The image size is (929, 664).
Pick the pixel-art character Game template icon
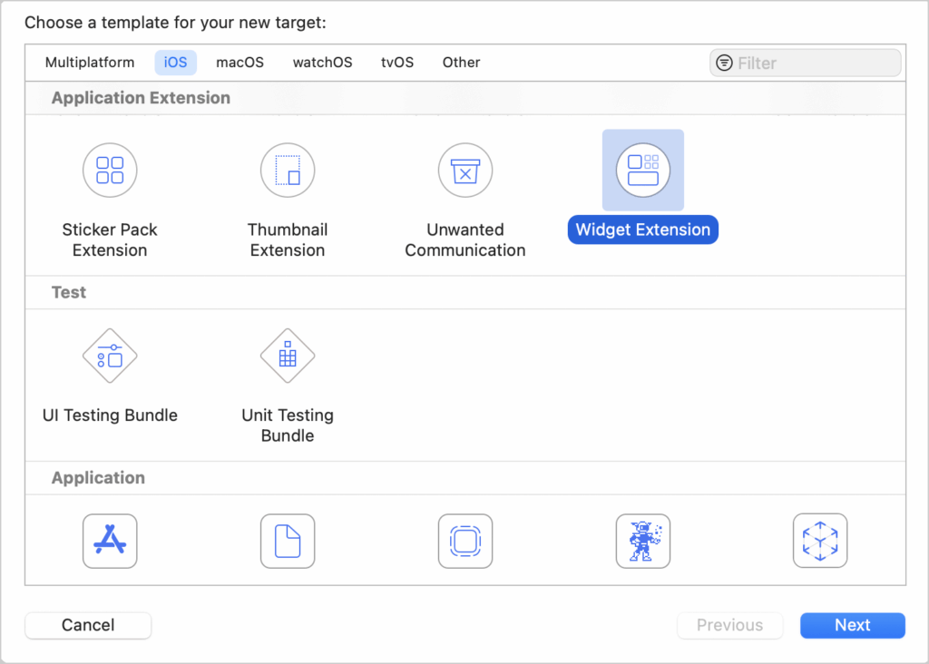point(643,541)
